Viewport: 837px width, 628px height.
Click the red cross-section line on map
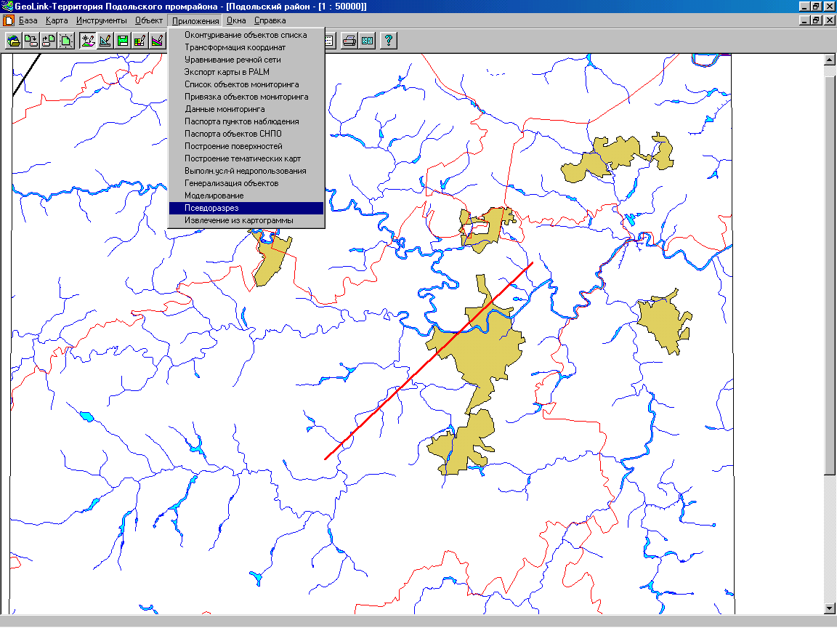[429, 361]
